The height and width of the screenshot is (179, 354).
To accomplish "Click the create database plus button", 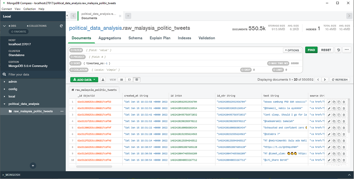I will point(33,166).
